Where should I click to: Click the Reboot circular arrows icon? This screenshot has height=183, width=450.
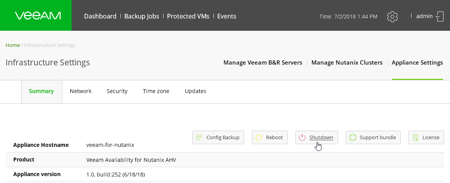pos(259,137)
